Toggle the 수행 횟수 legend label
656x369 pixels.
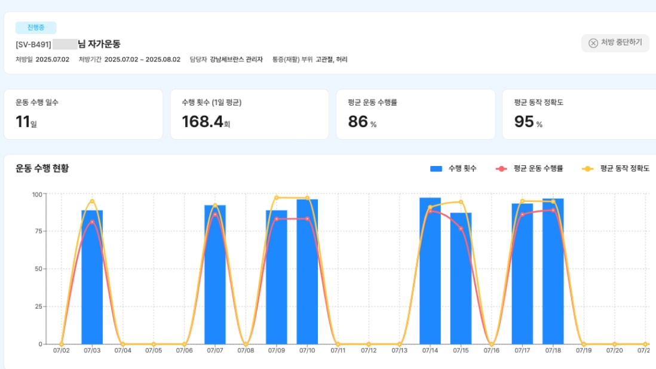pos(462,169)
